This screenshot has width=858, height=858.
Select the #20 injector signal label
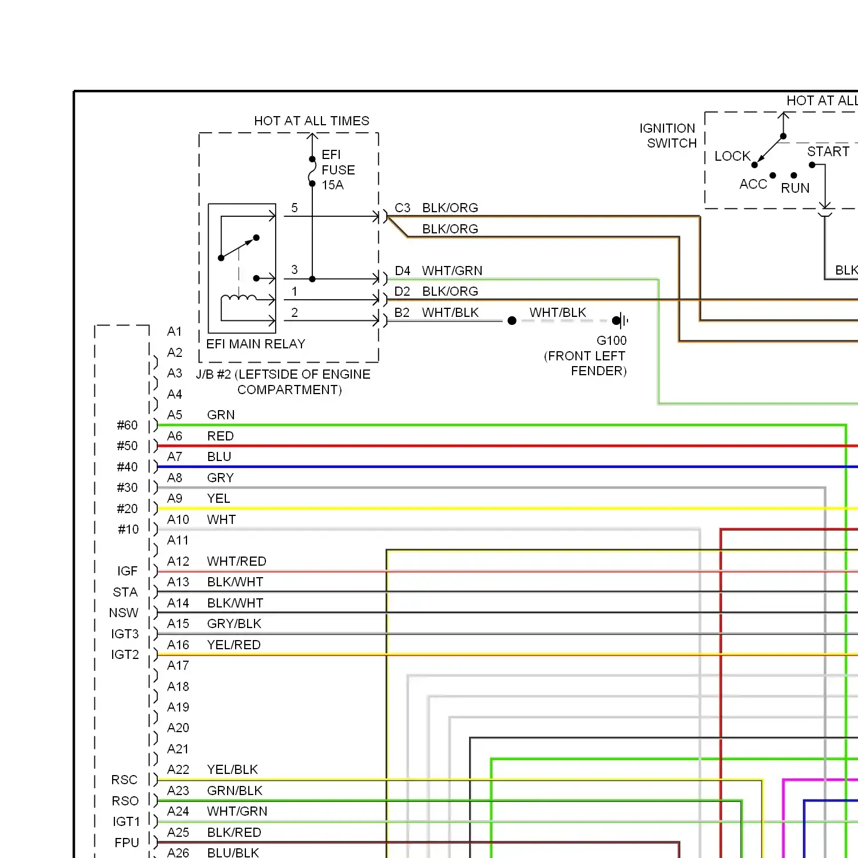127,509
